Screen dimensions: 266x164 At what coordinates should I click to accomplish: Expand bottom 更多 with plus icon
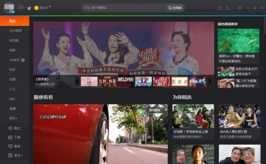click(x=15, y=155)
